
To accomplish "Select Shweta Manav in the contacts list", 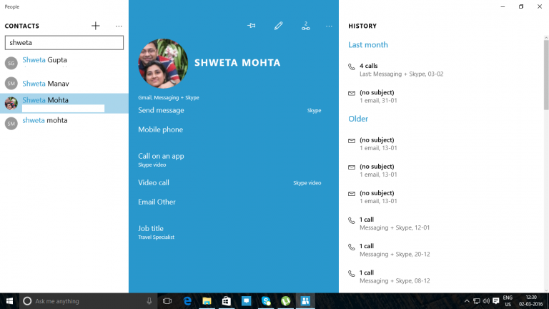I will point(46,81).
